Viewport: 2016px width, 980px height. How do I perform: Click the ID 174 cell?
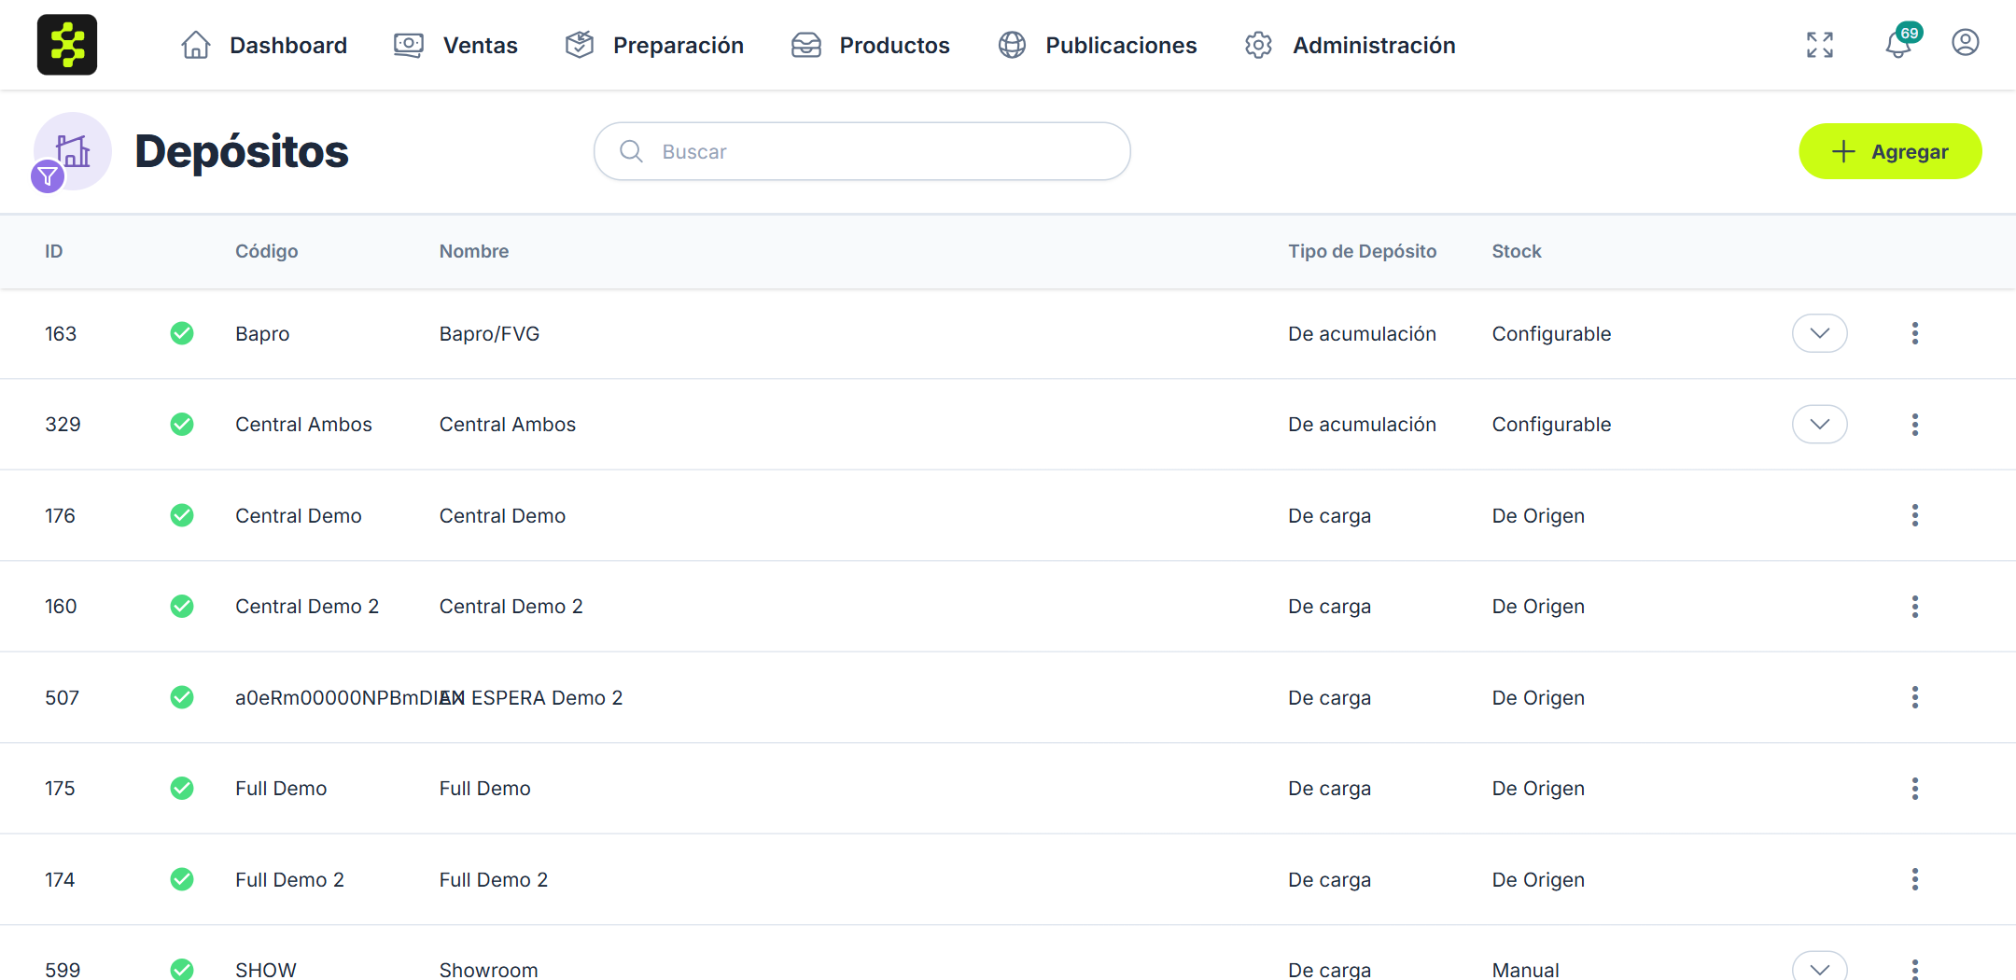[x=60, y=879]
